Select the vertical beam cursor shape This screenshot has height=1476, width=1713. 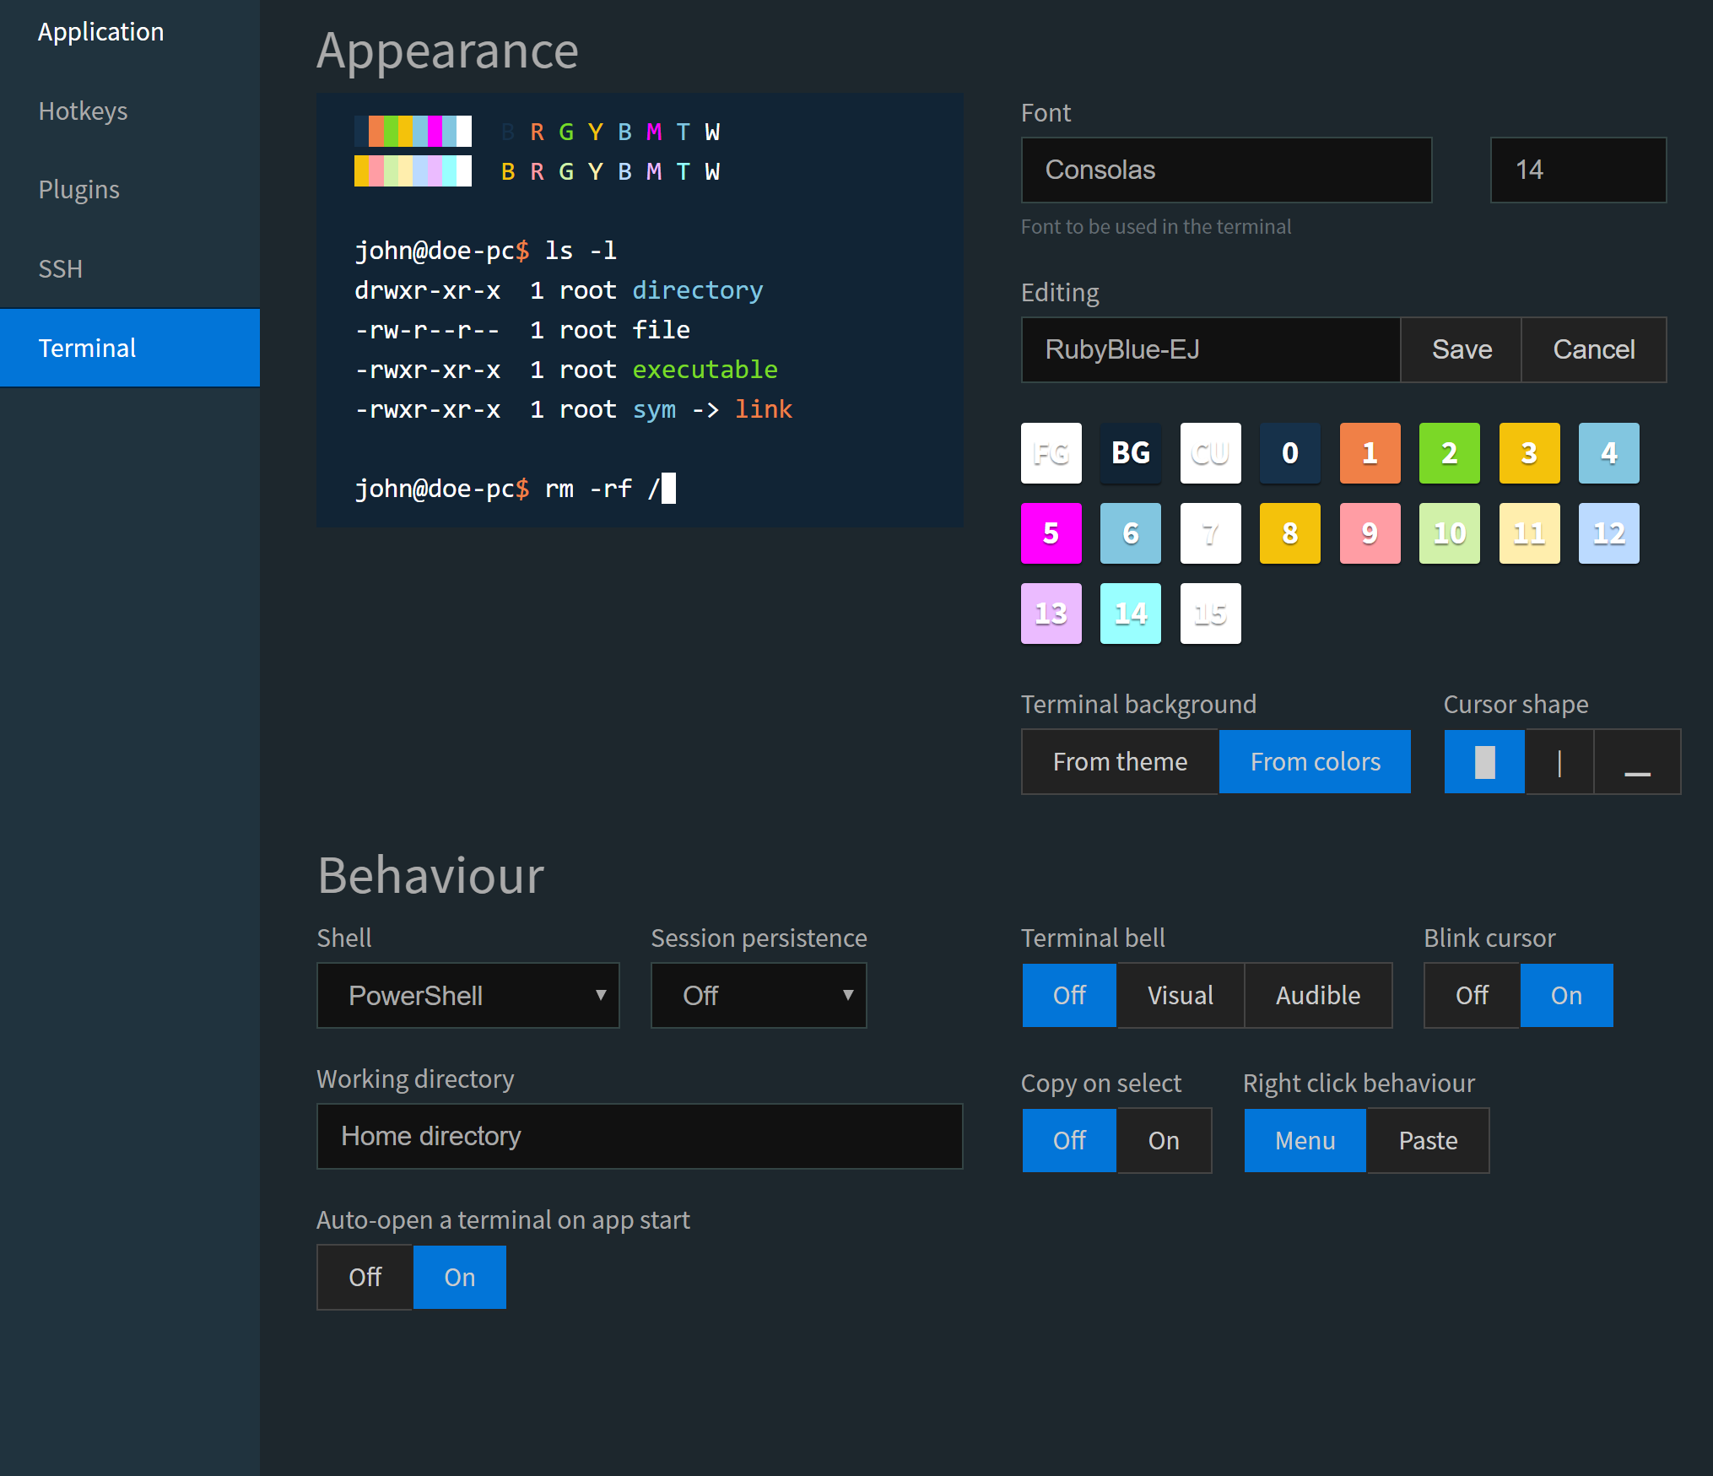pos(1559,762)
